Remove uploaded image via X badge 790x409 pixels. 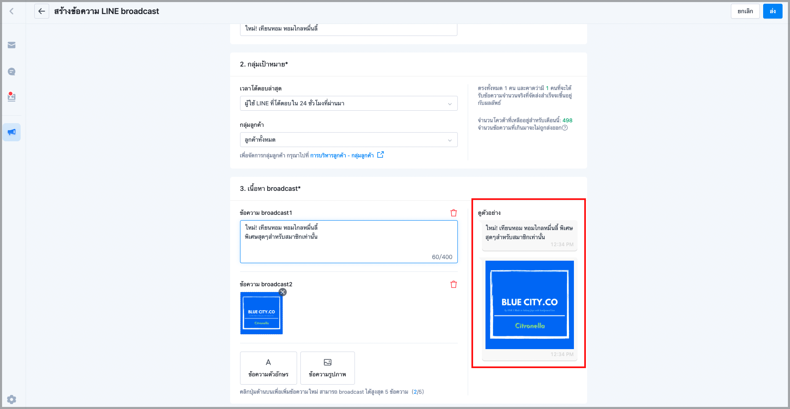point(283,292)
